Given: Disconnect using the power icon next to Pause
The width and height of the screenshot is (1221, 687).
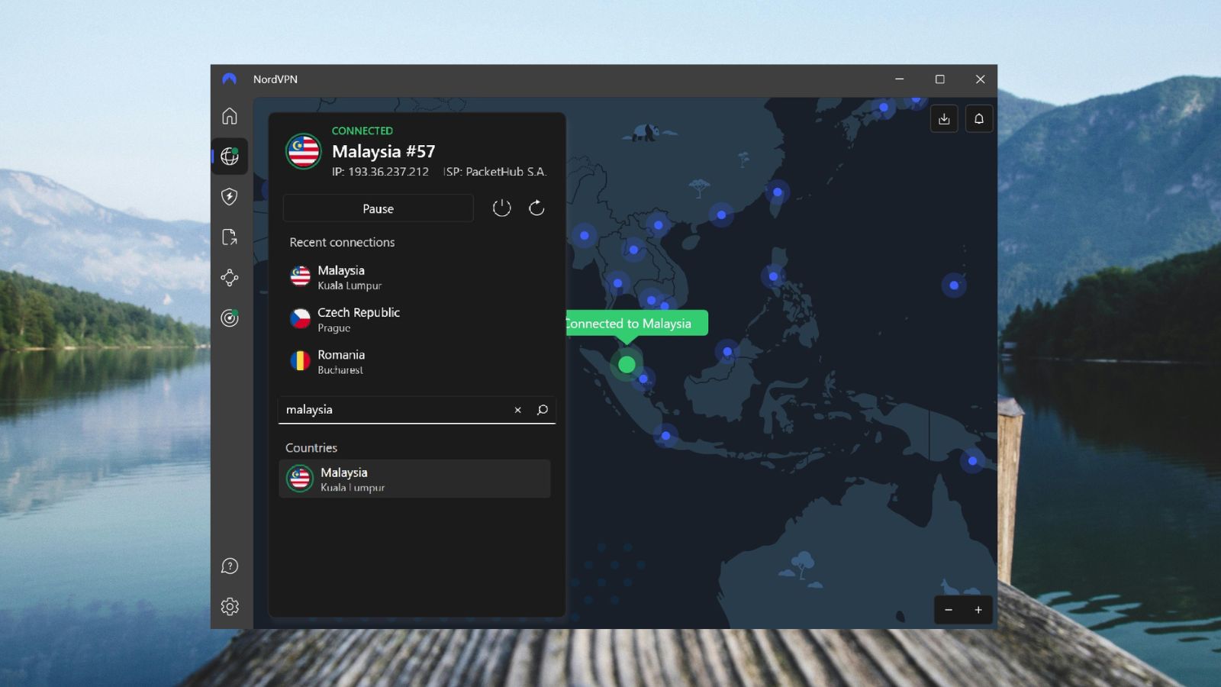Looking at the screenshot, I should pos(502,208).
